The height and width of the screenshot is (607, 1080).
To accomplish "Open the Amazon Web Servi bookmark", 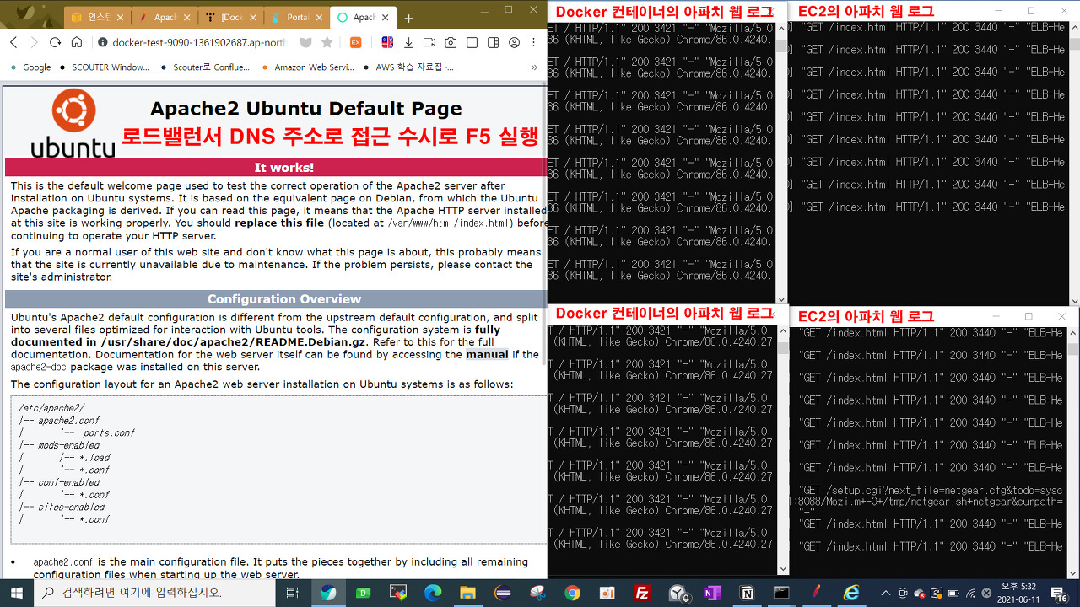I will tap(307, 67).
